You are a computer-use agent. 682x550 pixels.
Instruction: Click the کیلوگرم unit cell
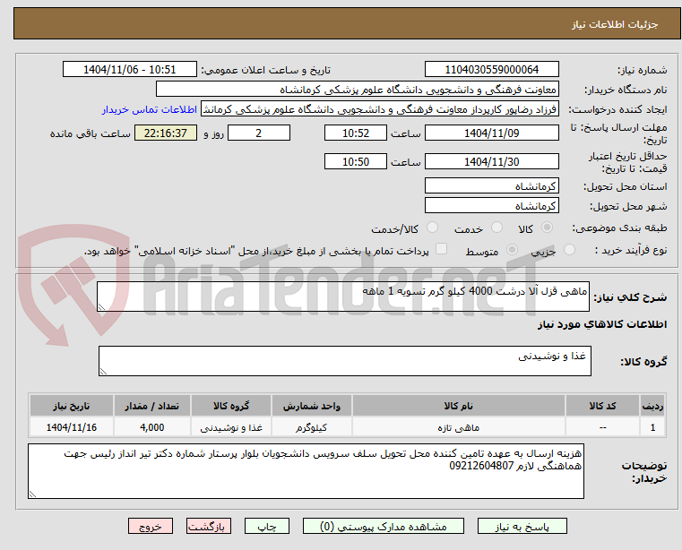tap(311, 427)
